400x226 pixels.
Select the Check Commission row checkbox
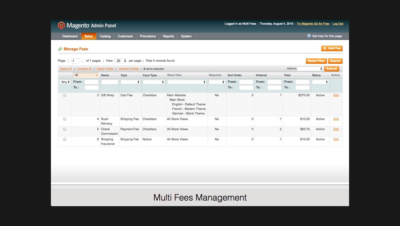(x=65, y=129)
